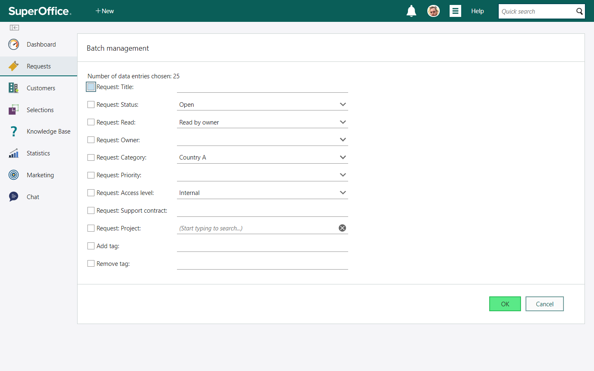The image size is (594, 371).
Task: Click the SuperOffice logo
Action: [x=40, y=11]
